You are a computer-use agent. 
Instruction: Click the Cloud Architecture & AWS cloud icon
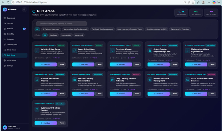pos(188,80)
